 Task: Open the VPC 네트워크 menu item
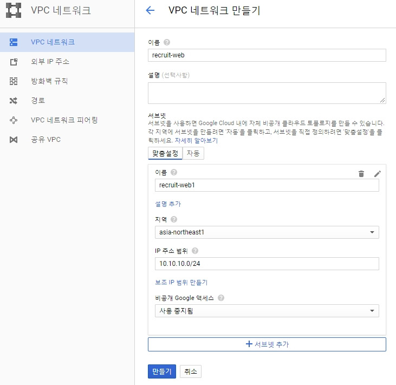[x=67, y=42]
